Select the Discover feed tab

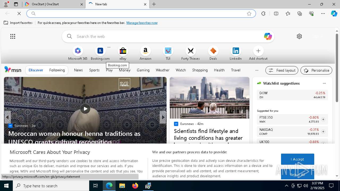click(x=36, y=70)
